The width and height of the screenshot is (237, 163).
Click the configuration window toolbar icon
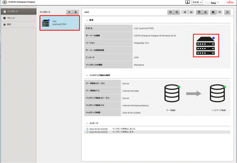coord(199,12)
